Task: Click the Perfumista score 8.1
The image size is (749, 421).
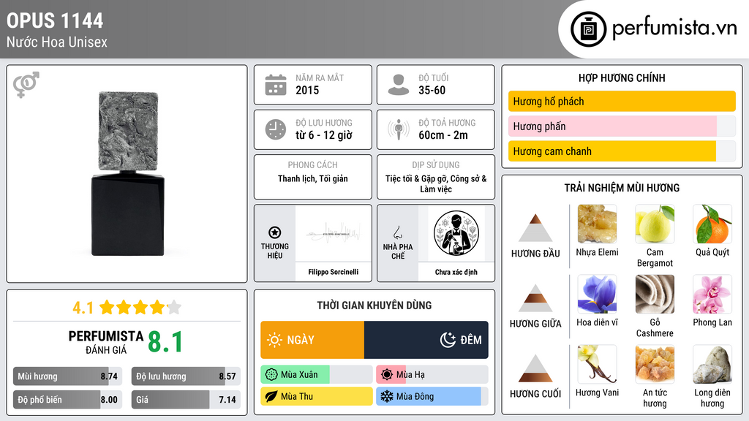Action: tap(165, 342)
